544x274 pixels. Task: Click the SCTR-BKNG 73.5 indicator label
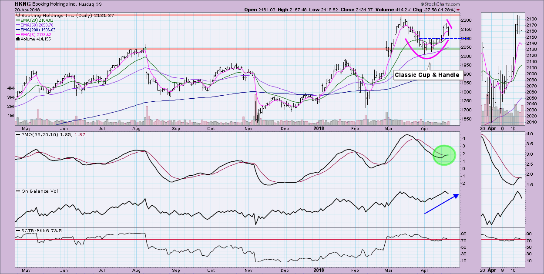(40, 230)
